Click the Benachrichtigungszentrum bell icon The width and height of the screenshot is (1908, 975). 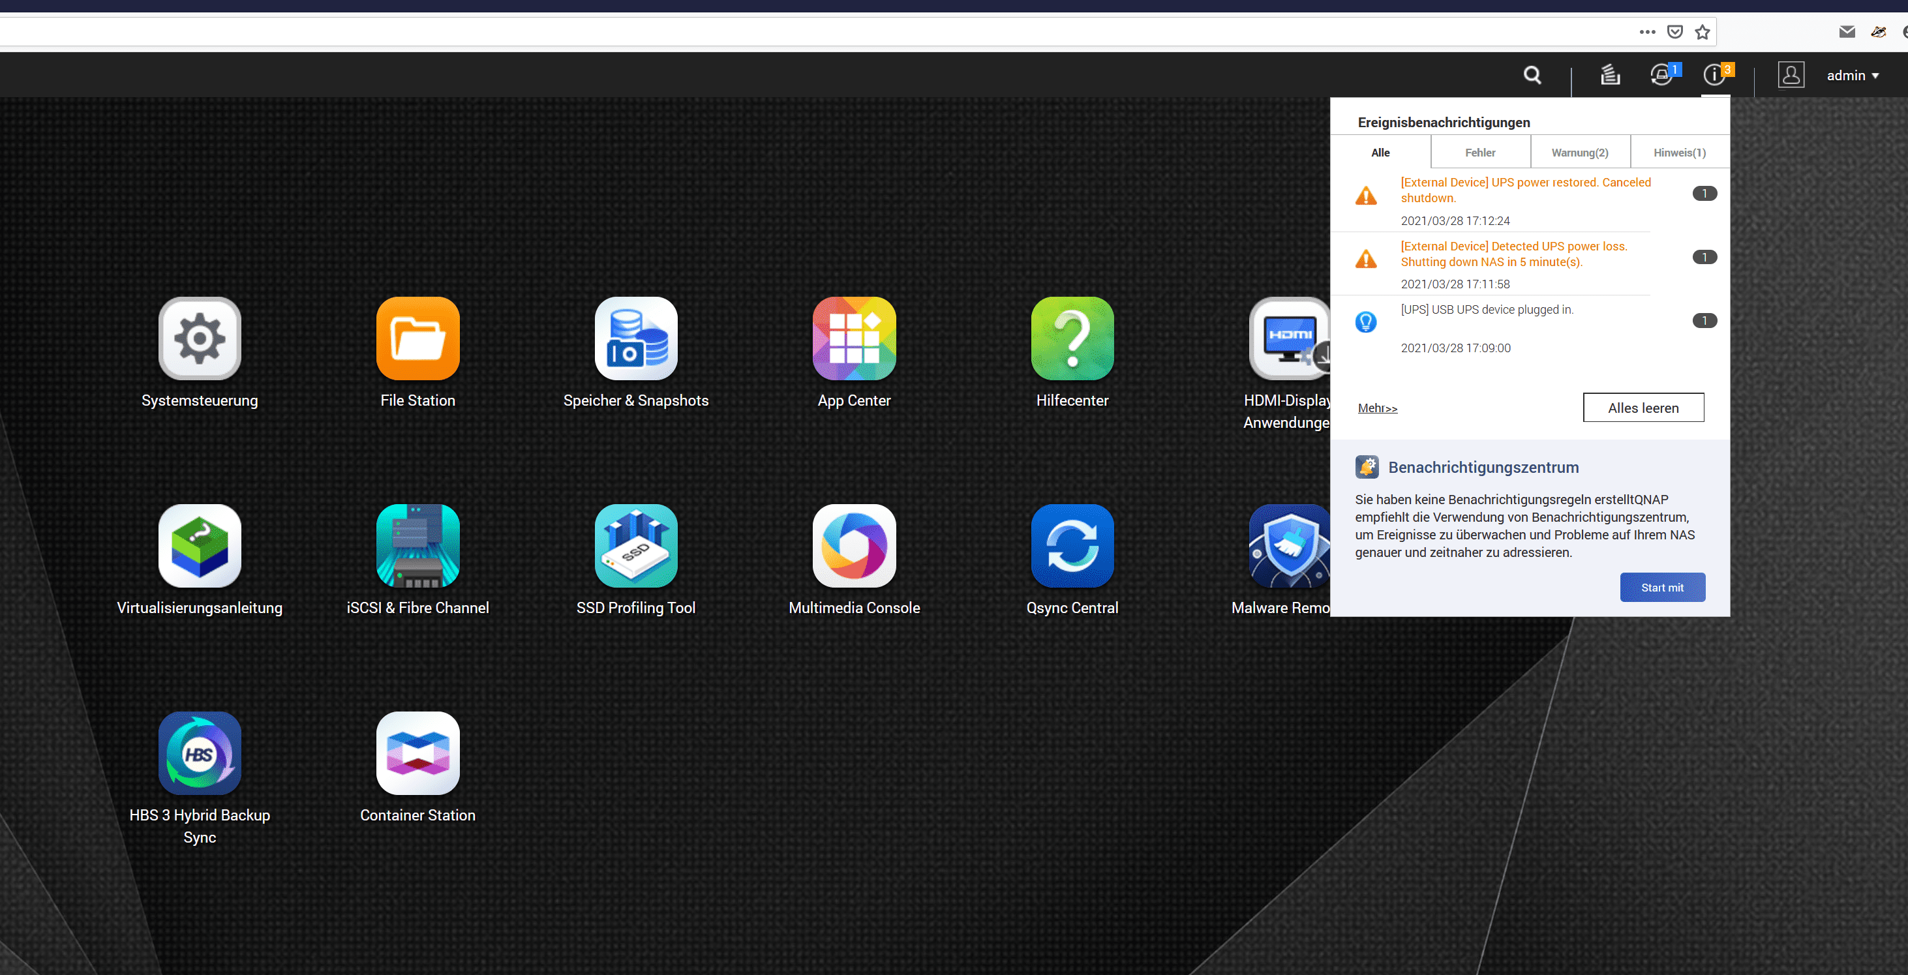tap(1367, 466)
